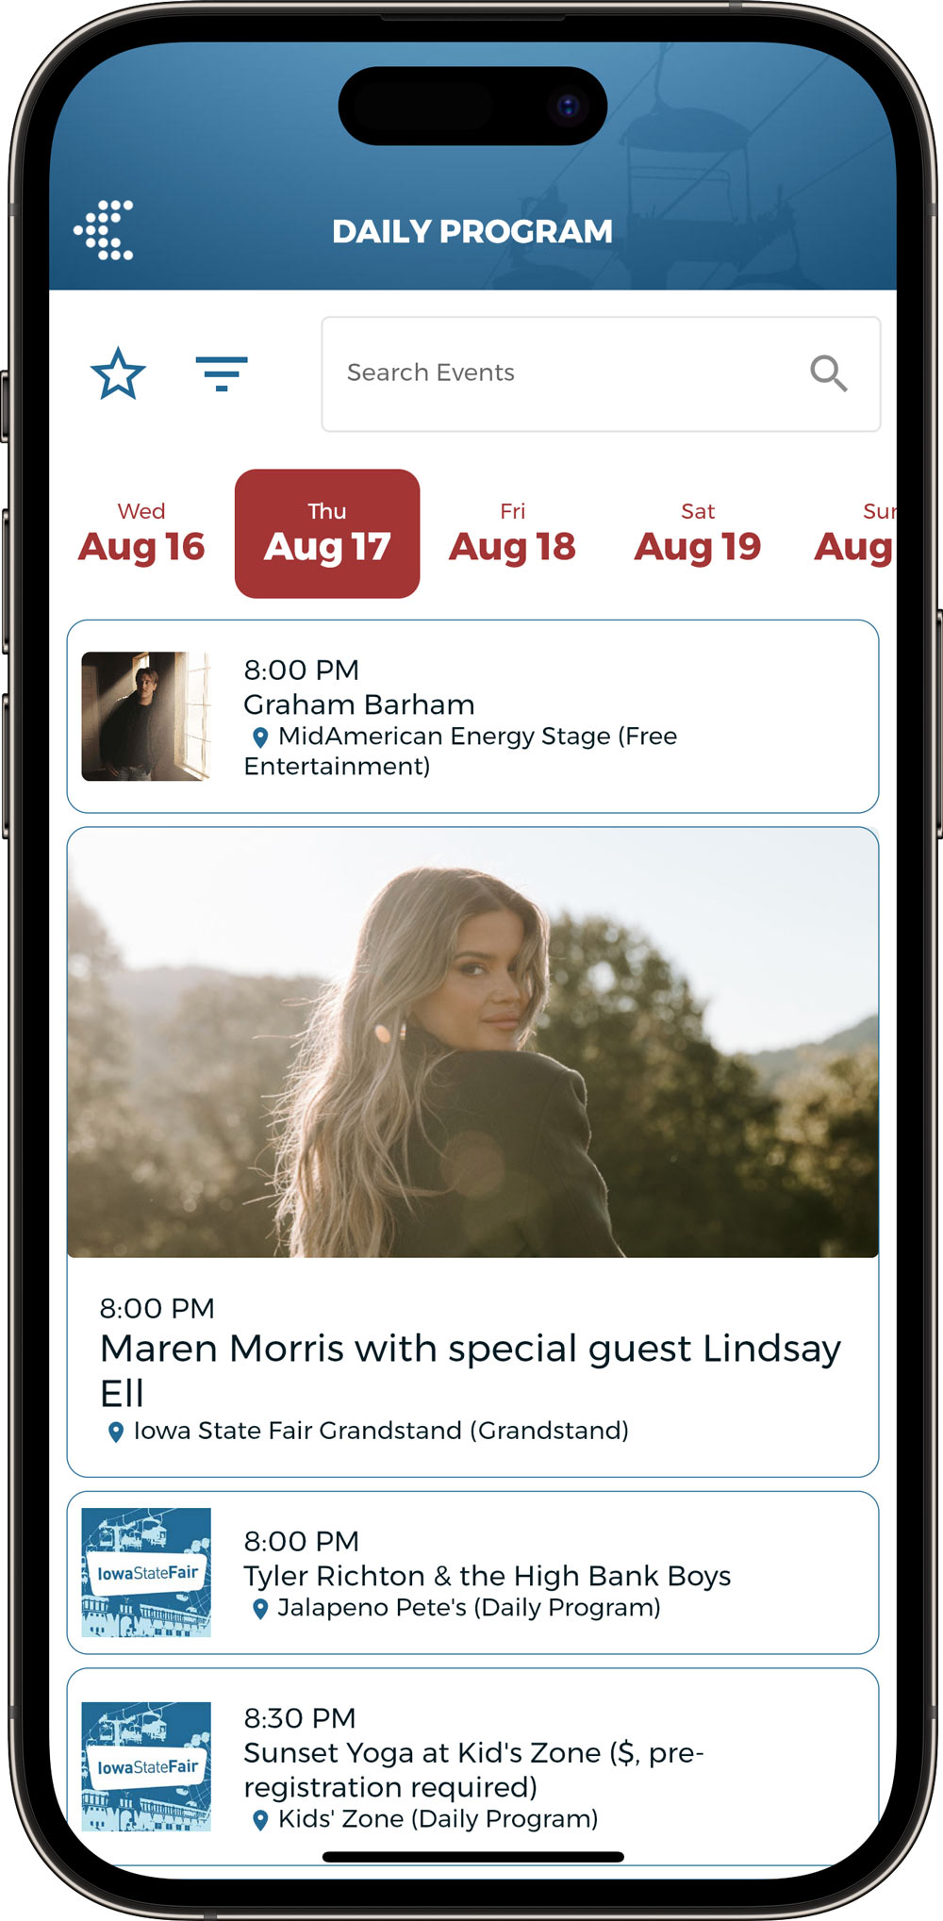Tap location pin beside Kids' Zone
The width and height of the screenshot is (943, 1921).
[x=260, y=1819]
